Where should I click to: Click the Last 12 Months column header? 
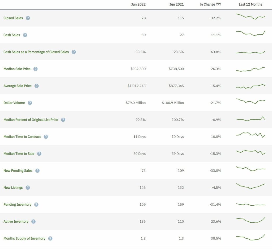[x=250, y=4]
